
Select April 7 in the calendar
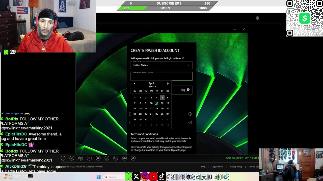tap(135, 103)
